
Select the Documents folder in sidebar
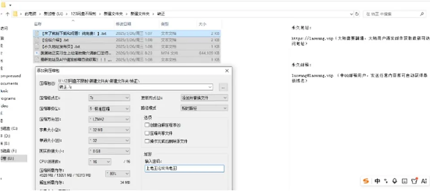click(9, 83)
